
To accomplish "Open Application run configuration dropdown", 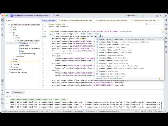I will 131,16.
